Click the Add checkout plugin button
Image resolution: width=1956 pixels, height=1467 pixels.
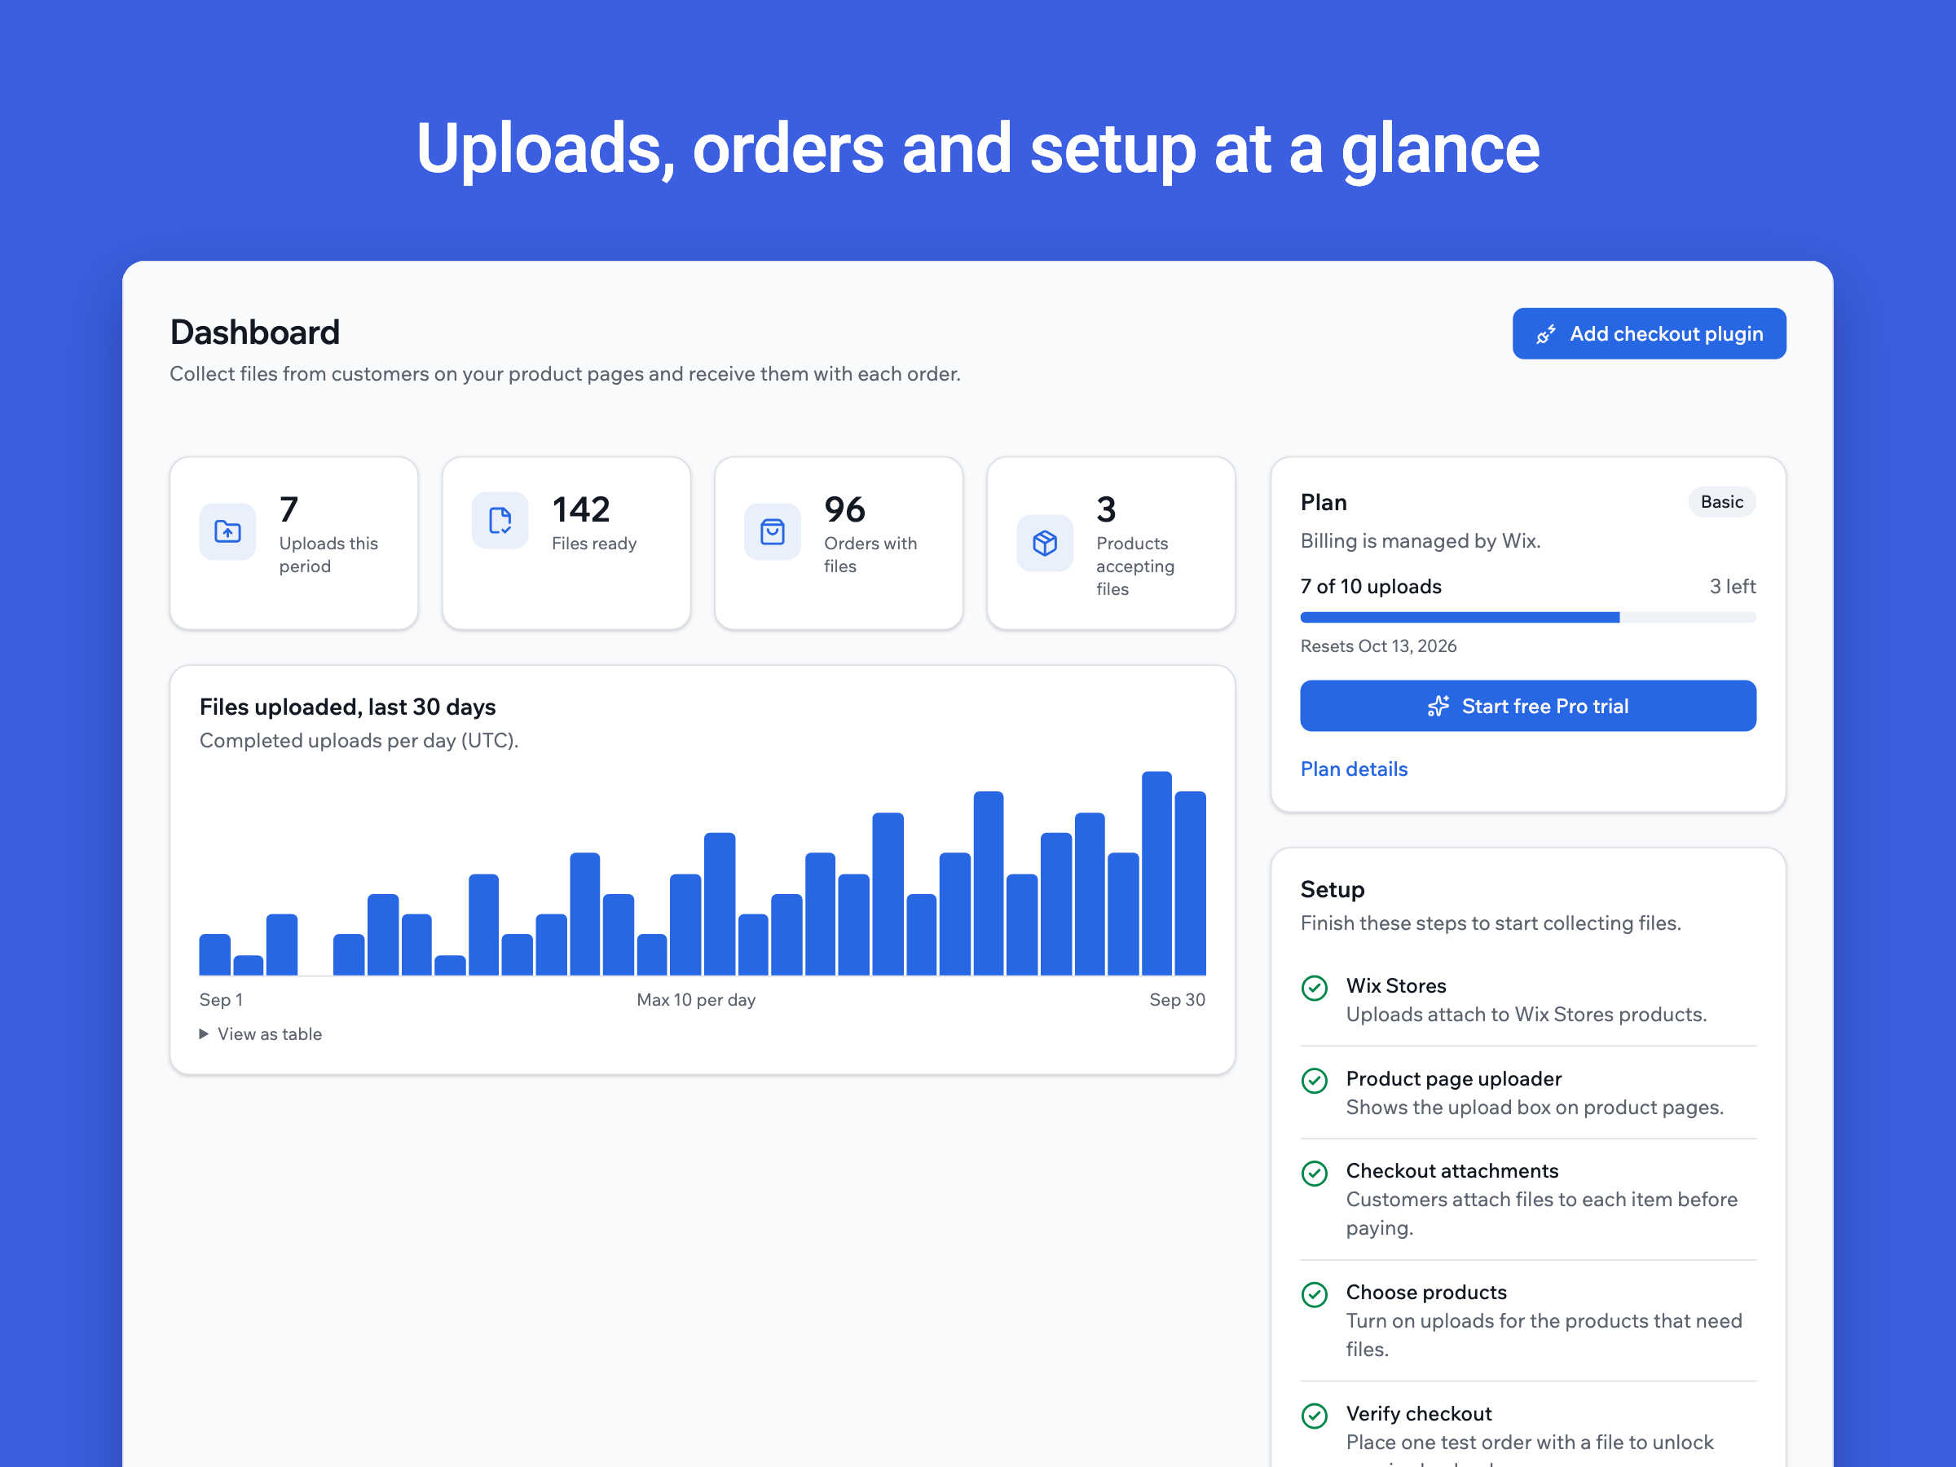pyautogui.click(x=1648, y=333)
